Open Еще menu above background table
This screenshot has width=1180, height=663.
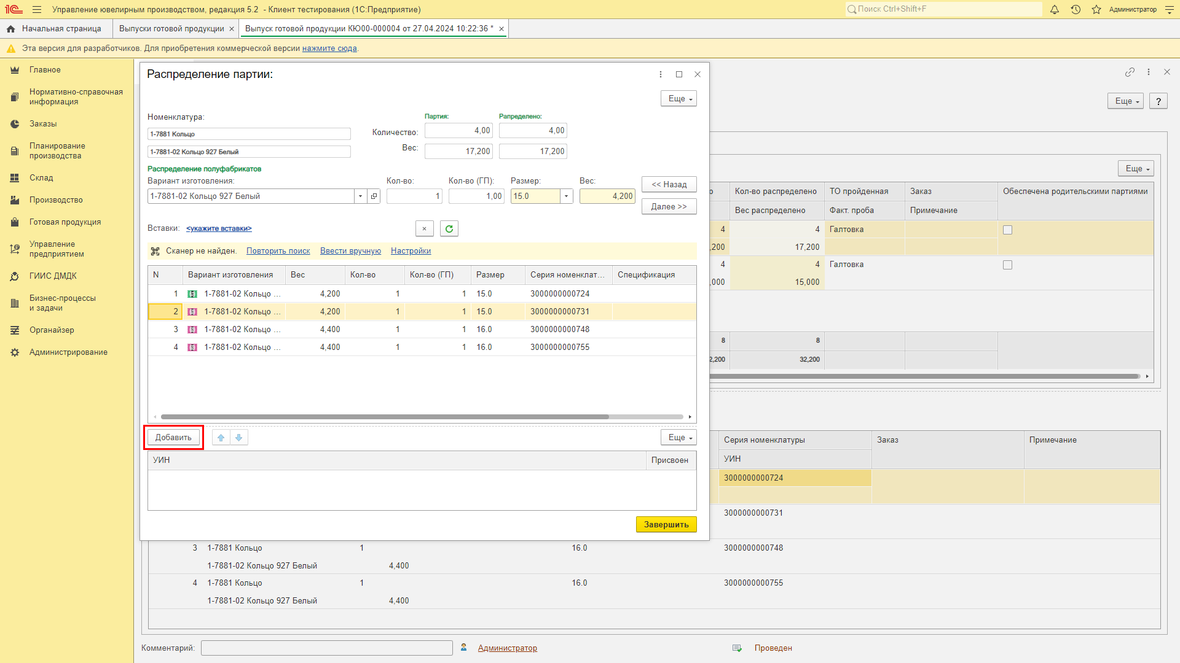click(1136, 169)
